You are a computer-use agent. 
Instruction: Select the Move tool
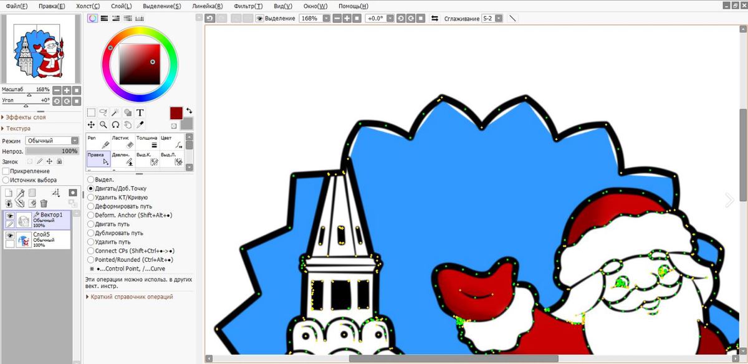(x=91, y=125)
